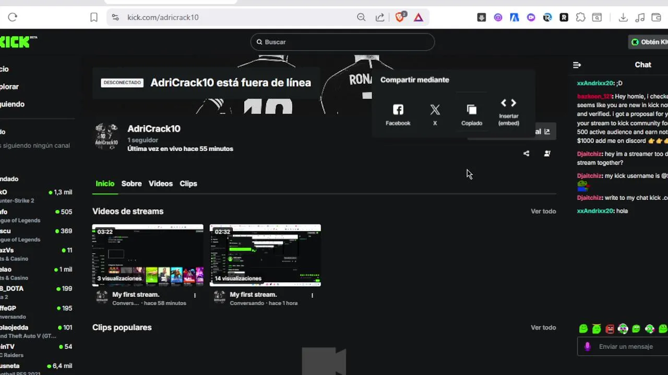
Task: Click the Buscar search field
Action: 342,42
